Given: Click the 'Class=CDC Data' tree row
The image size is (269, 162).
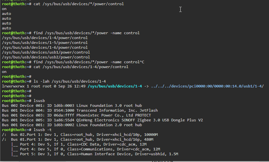Looking at the screenshot, I should (x=79, y=144).
